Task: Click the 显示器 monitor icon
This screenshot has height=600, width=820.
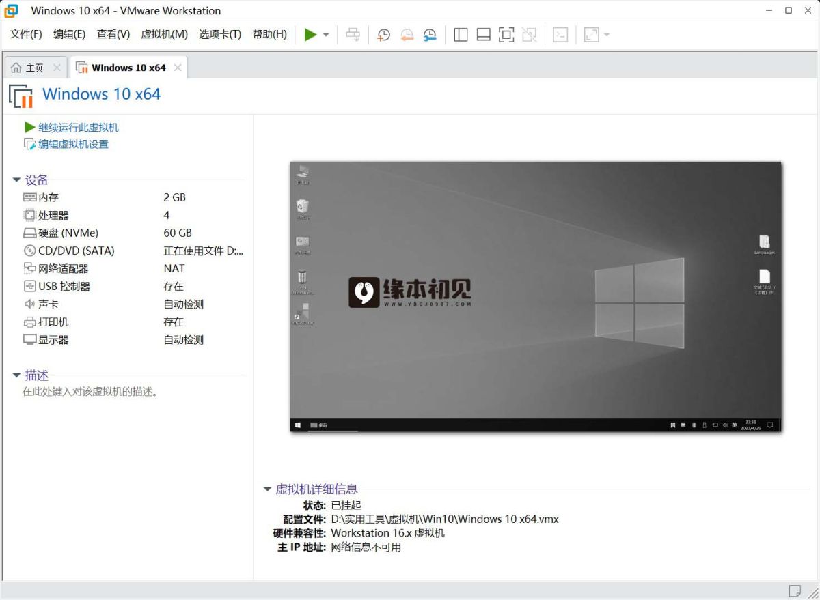Action: coord(29,339)
